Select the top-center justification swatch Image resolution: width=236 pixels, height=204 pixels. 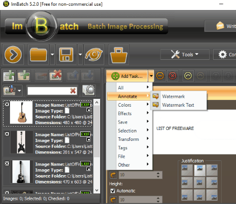click(200, 170)
